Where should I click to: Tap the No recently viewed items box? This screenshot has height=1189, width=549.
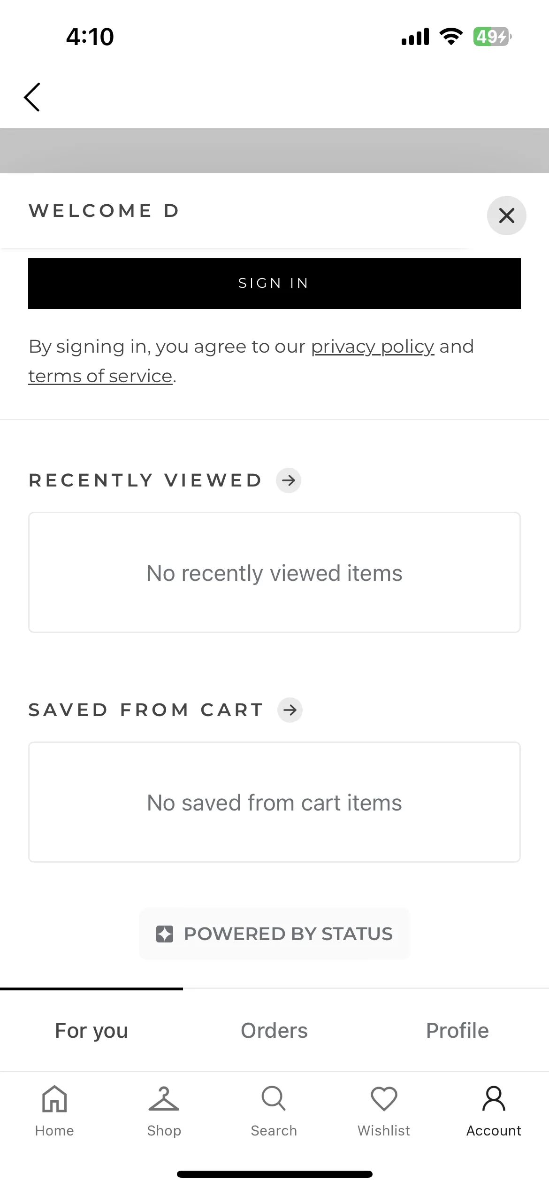pyautogui.click(x=274, y=573)
